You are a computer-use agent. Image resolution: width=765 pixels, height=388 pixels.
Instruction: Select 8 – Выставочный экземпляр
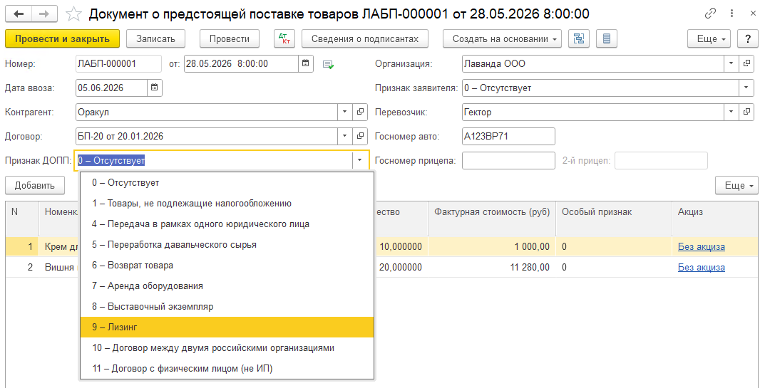click(x=227, y=307)
